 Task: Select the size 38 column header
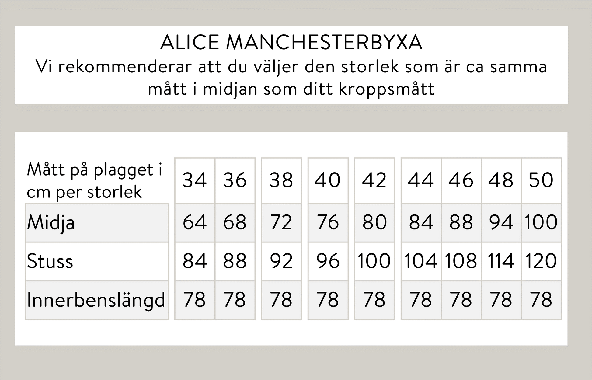click(281, 180)
